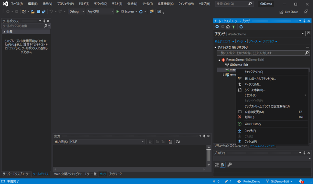Click notifications bell in status bar

[x=301, y=181]
